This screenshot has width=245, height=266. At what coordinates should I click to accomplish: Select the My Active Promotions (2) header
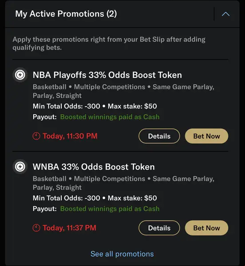click(66, 14)
